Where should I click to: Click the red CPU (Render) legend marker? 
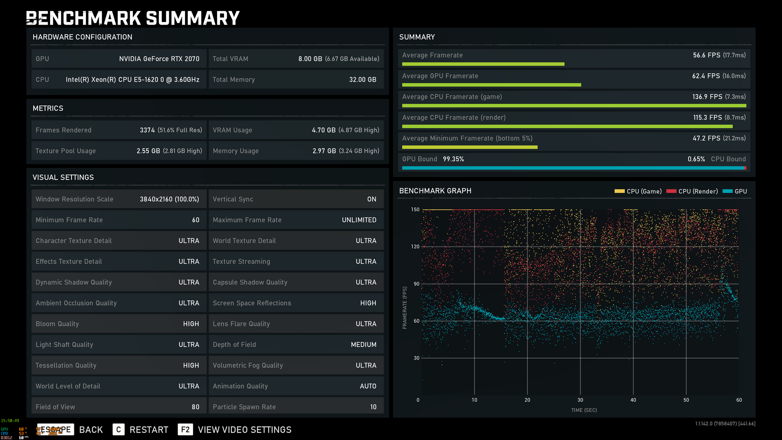(x=671, y=191)
